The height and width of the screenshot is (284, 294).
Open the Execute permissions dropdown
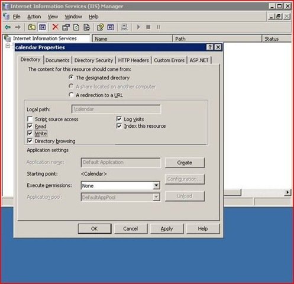pos(156,185)
